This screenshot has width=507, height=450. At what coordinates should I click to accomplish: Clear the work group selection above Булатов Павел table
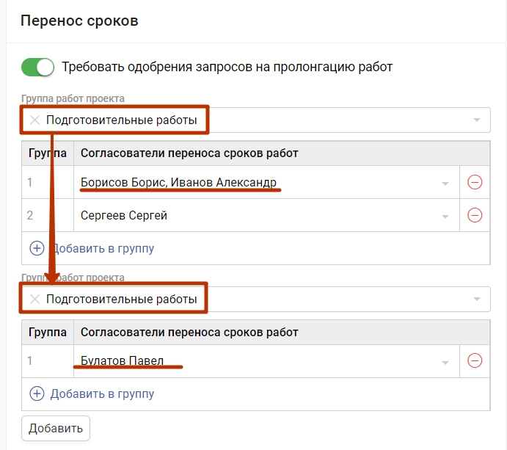(34, 300)
